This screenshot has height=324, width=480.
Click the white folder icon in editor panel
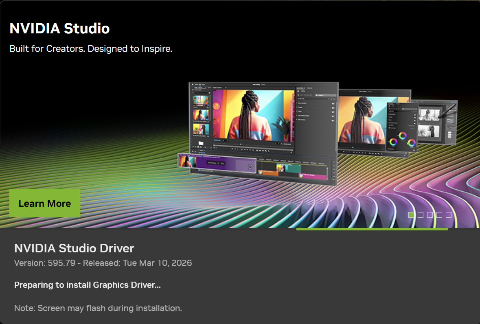tap(201, 143)
